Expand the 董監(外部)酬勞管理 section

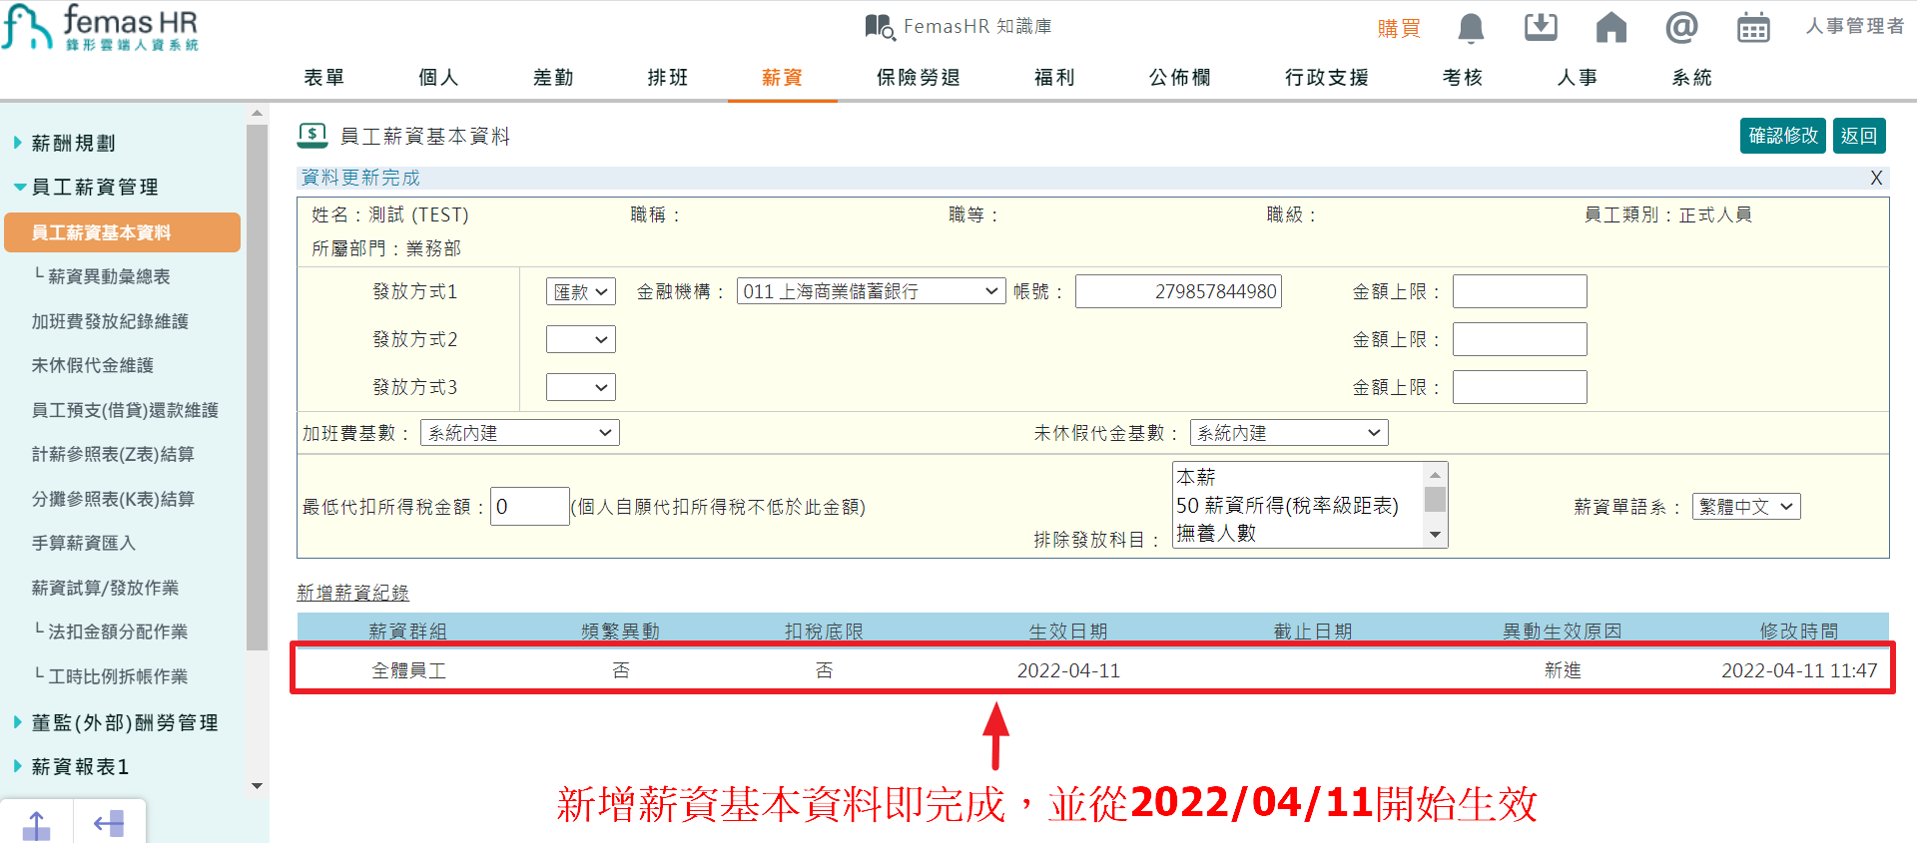click(x=124, y=722)
